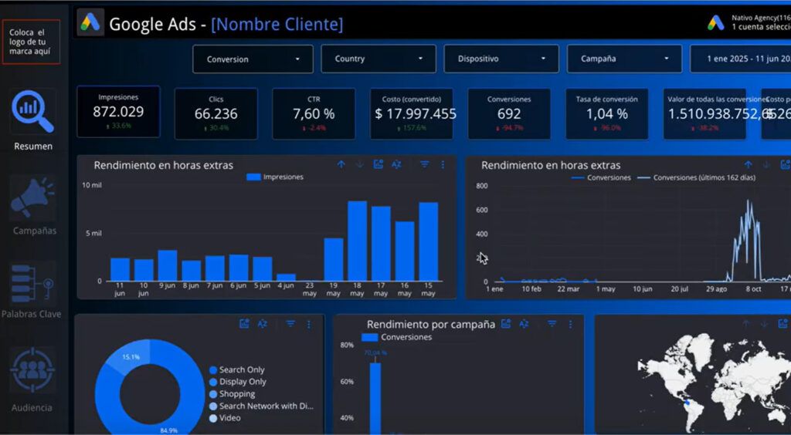Click the logo placeholder box Coloca el logo

[x=31, y=42]
